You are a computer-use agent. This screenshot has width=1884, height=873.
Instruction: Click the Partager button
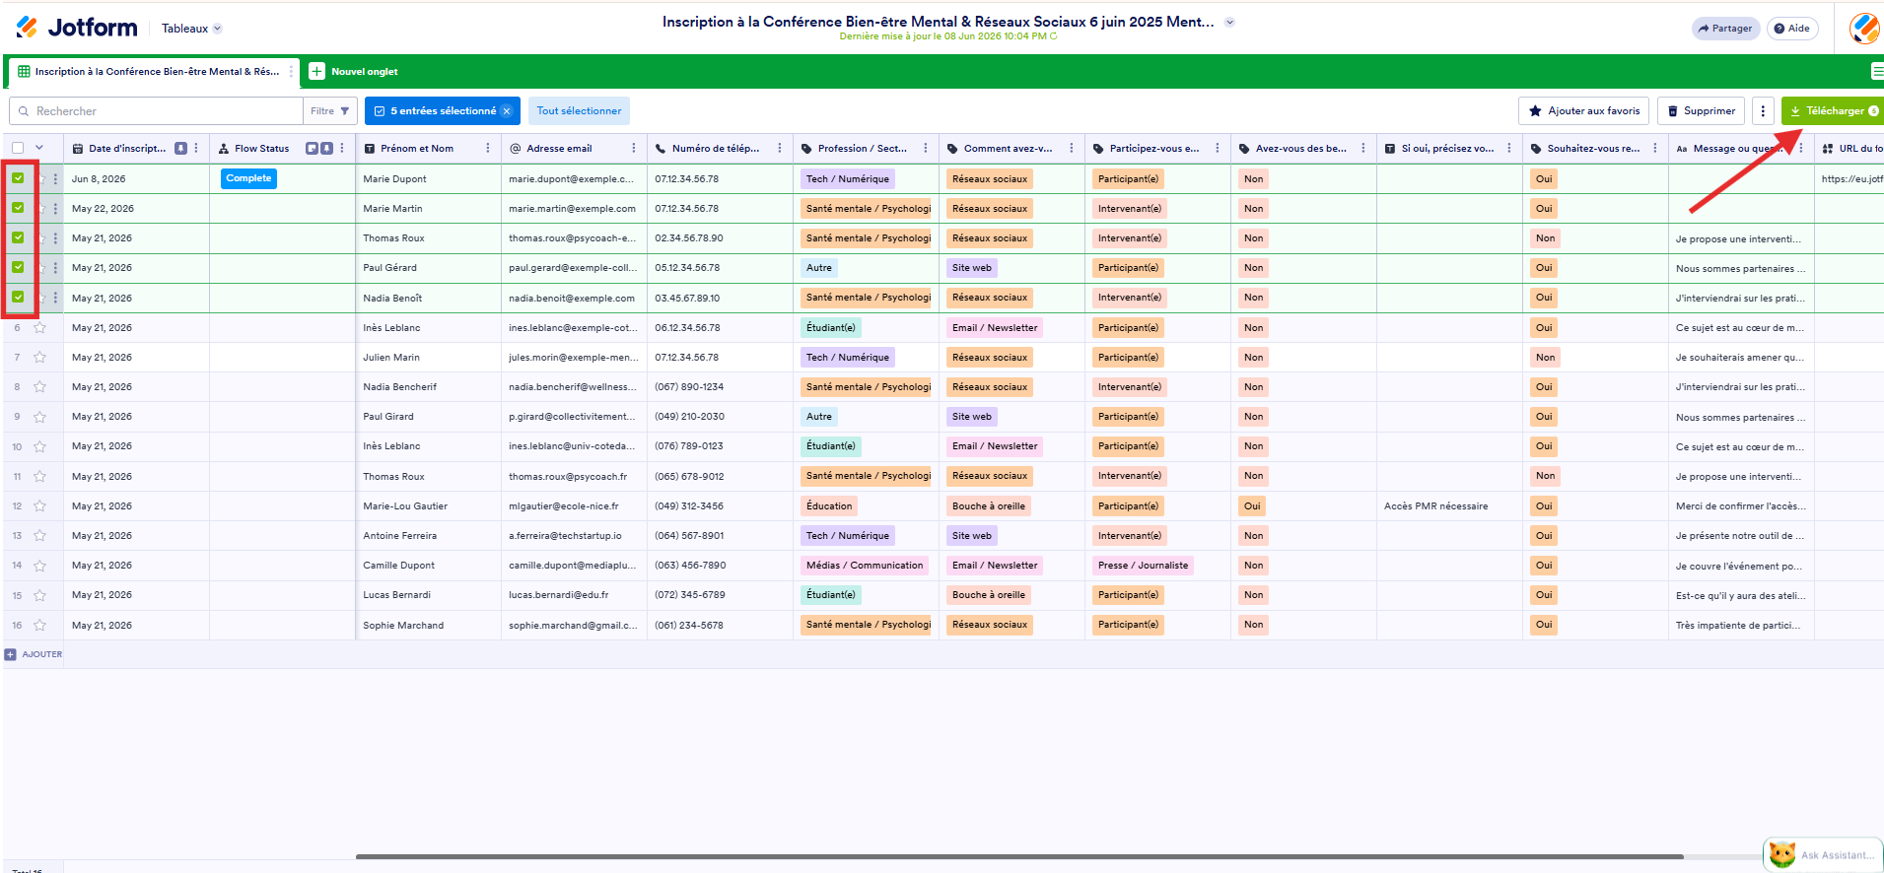tap(1725, 29)
